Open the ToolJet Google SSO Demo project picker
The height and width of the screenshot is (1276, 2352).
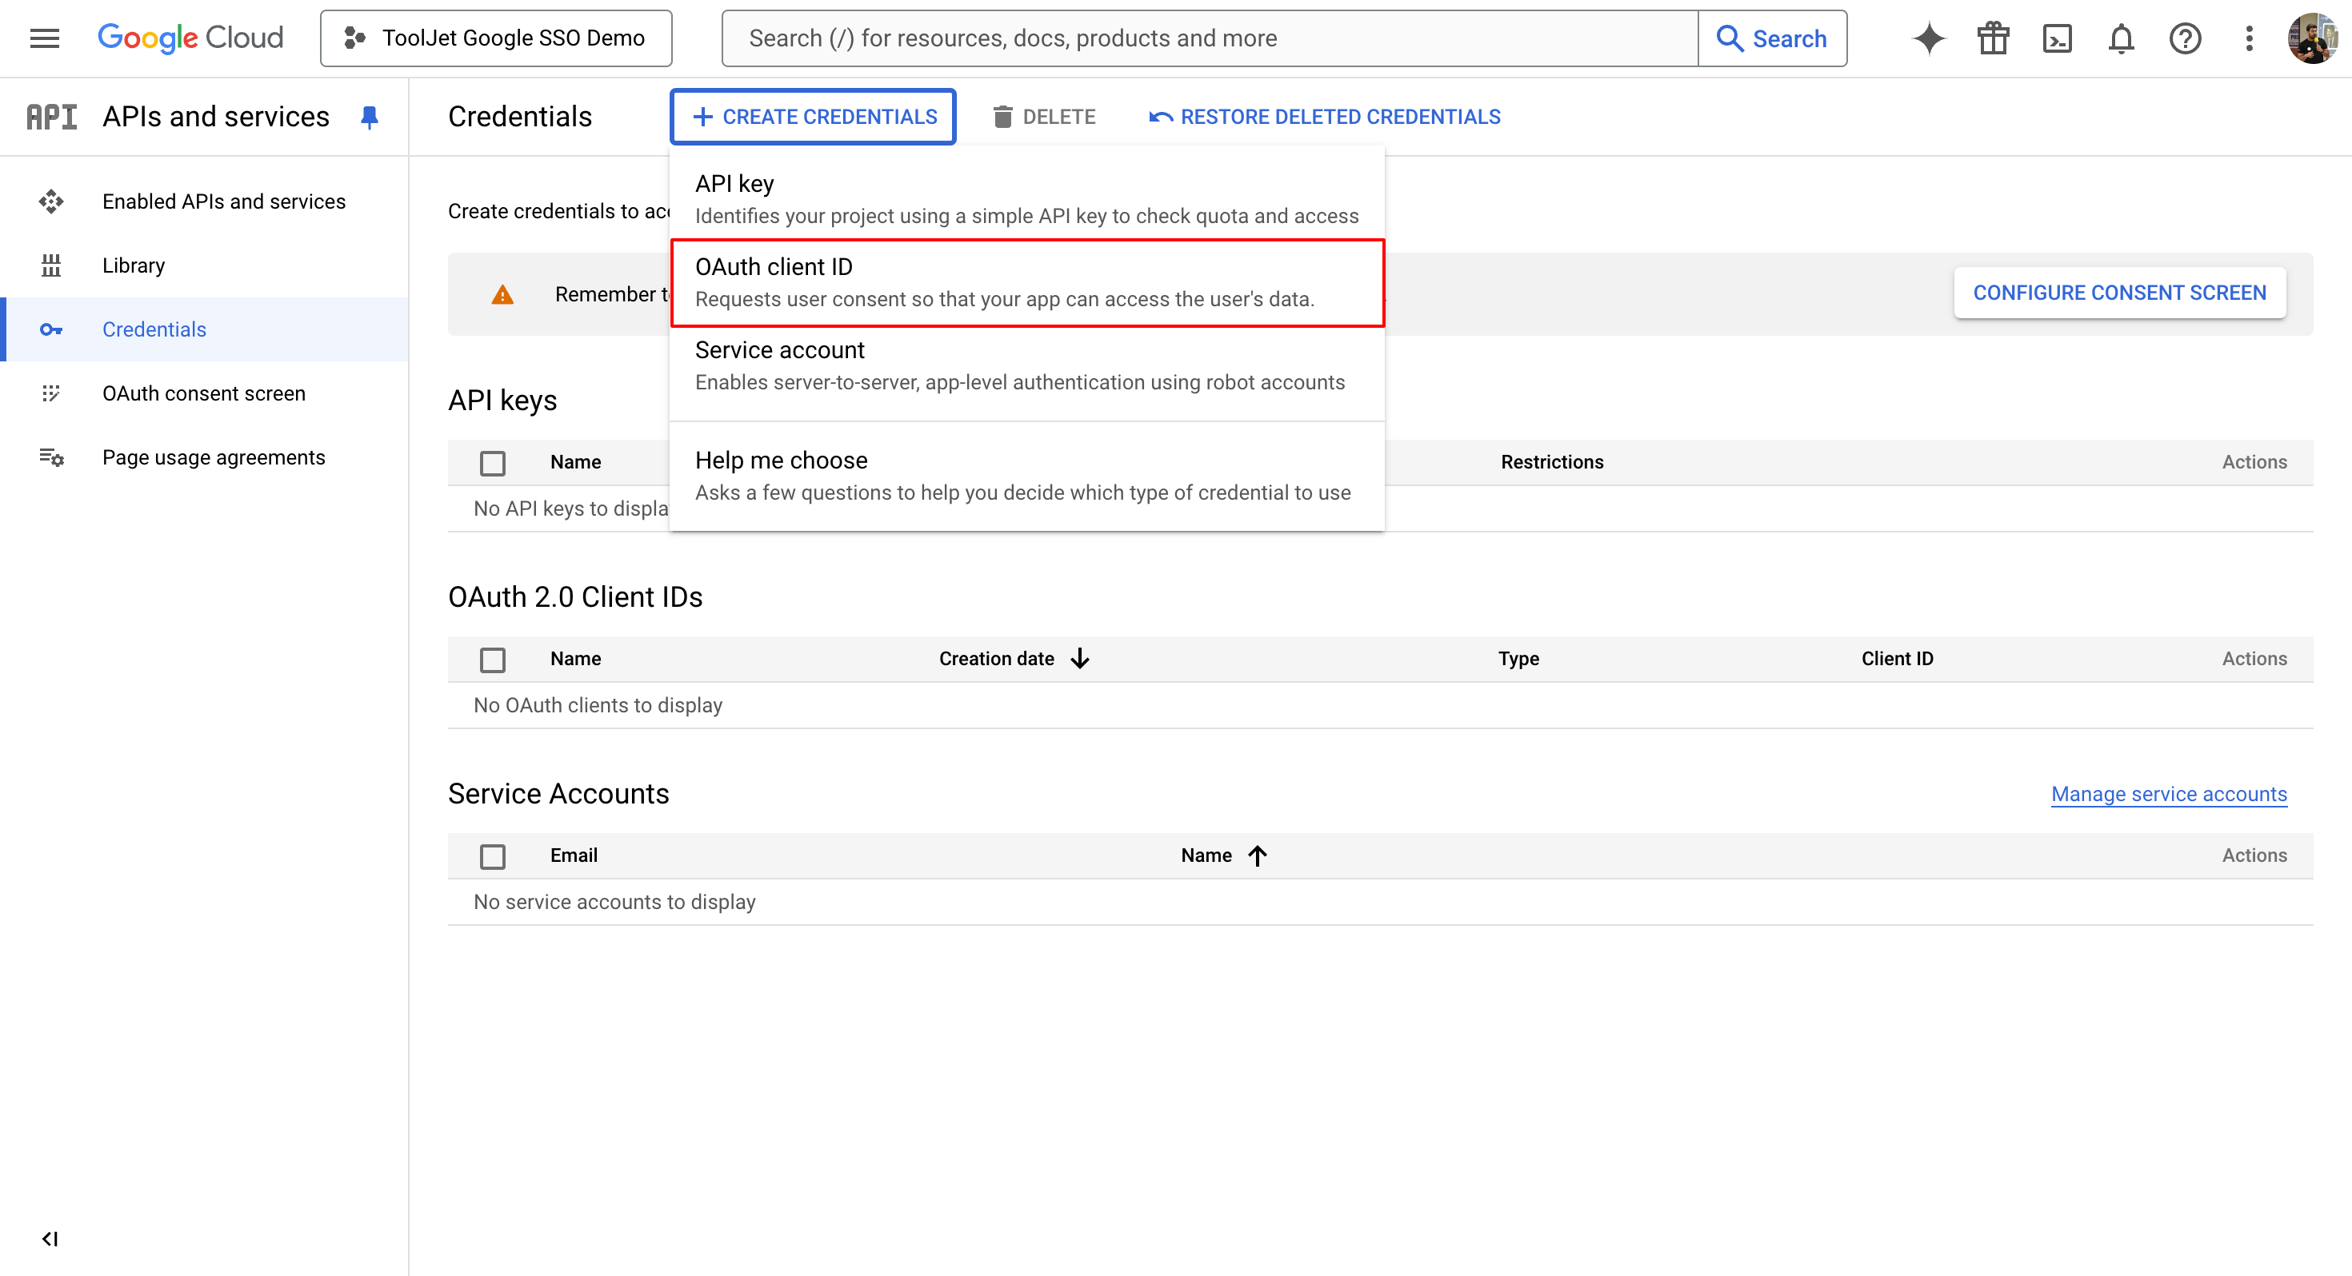(496, 38)
